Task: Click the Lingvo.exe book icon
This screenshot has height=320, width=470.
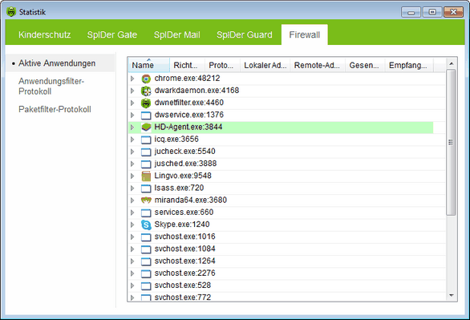Action: pyautogui.click(x=146, y=176)
